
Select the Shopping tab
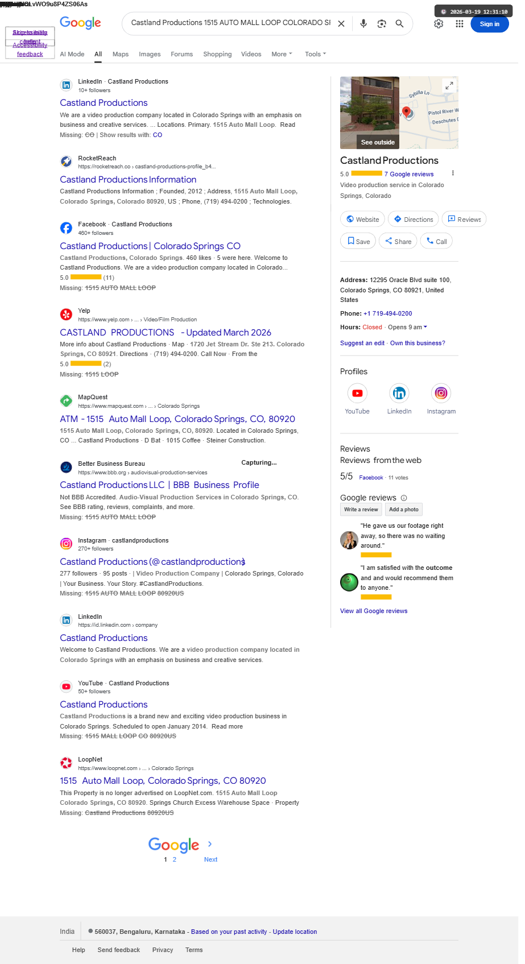217,54
